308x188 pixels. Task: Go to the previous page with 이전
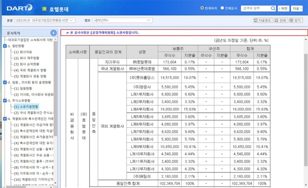(283, 8)
